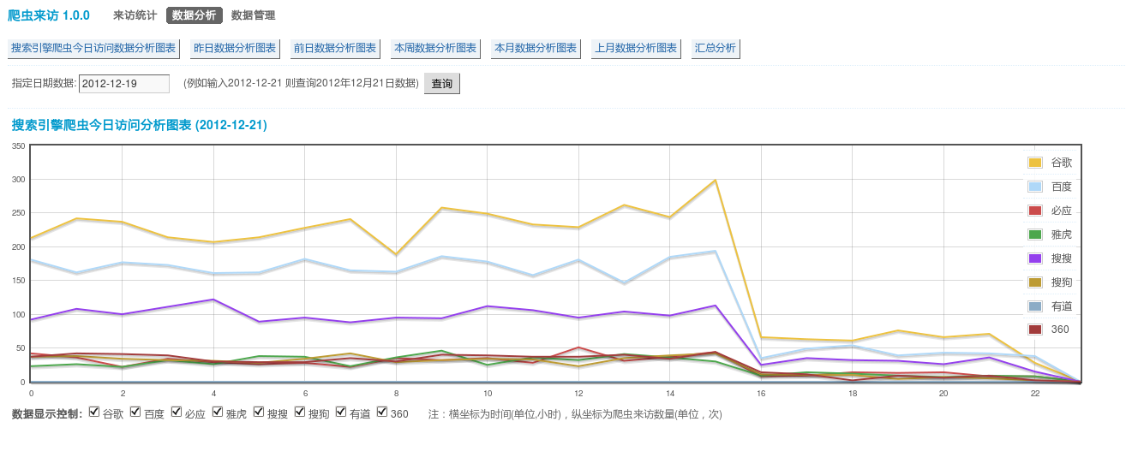This screenshot has height=475, width=1126.
Task: Uncheck the 谷歌 data display checkbox
Action: [x=94, y=413]
